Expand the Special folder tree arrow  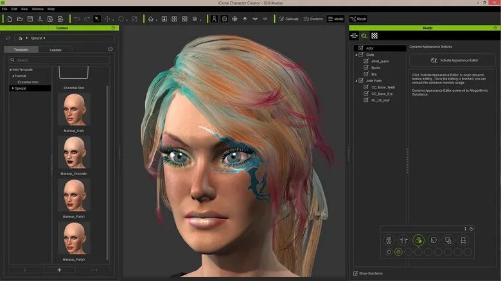click(x=13, y=89)
